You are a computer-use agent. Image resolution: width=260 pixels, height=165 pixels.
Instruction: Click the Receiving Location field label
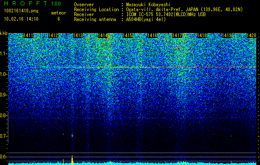tap(96, 9)
